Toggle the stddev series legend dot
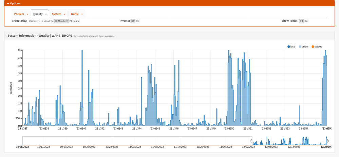Image resolution: width=339 pixels, height=157 pixels. (x=313, y=46)
